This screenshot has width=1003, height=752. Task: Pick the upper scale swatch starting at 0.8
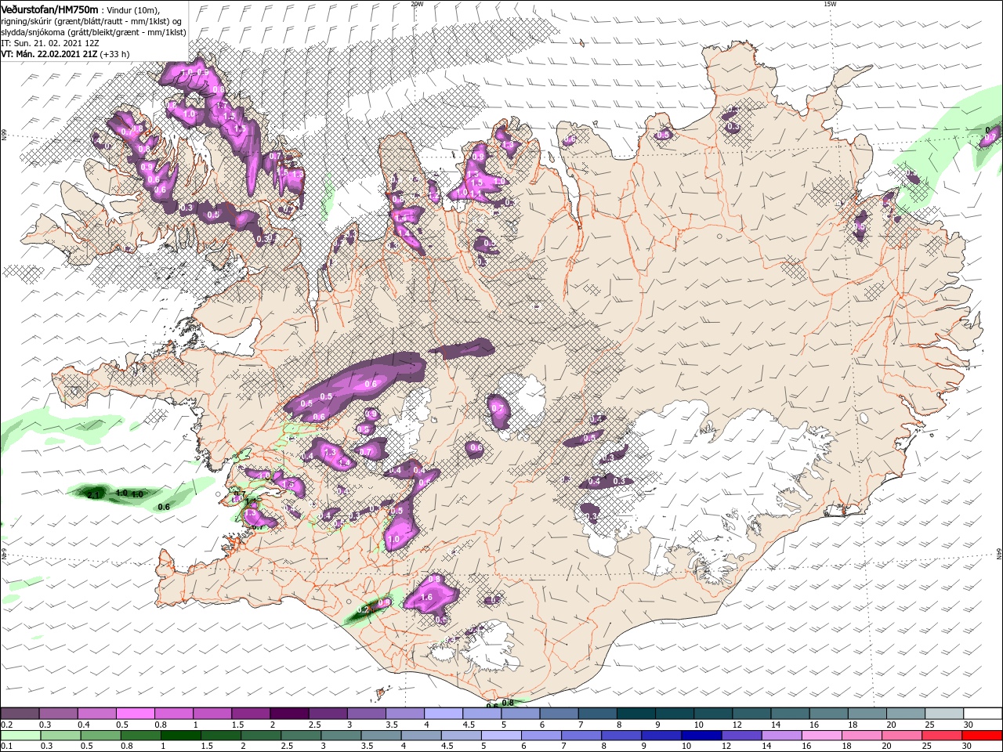[x=174, y=714]
